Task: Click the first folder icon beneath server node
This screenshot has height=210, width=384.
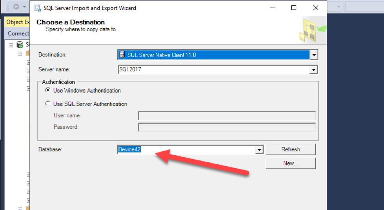Action: [x=27, y=54]
